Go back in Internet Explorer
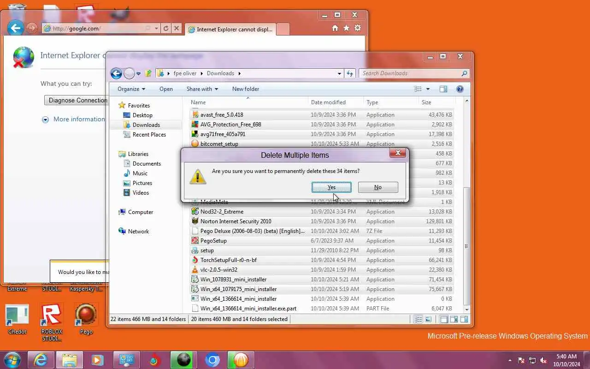The width and height of the screenshot is (590, 369). pyautogui.click(x=15, y=28)
